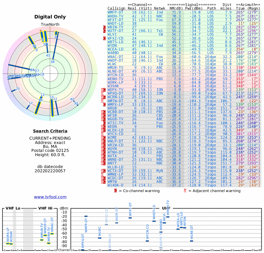Click callsign WYDN in the table
264x253 pixels.
112,45
